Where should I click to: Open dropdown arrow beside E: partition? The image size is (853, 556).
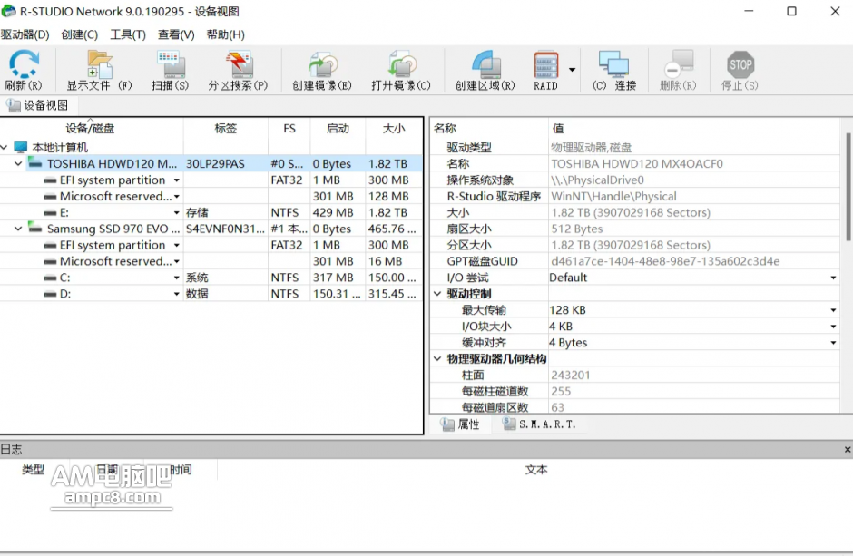coord(176,212)
